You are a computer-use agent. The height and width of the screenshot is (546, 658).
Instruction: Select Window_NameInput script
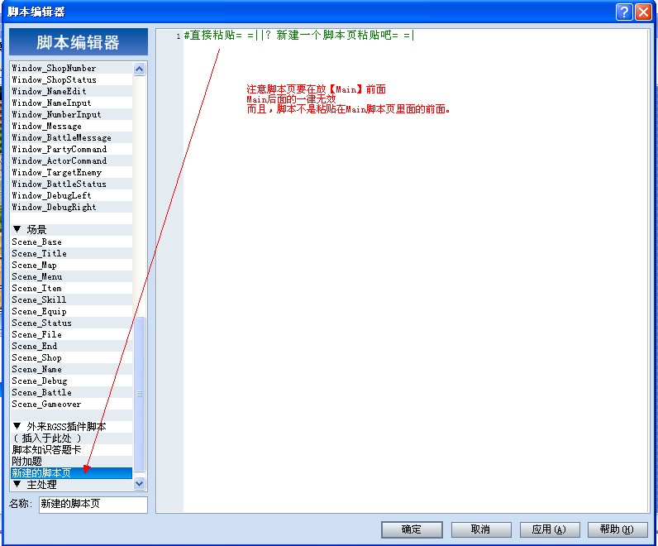[71, 103]
